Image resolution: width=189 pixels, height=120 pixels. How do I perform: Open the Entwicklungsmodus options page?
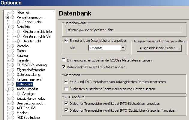coord(31,99)
